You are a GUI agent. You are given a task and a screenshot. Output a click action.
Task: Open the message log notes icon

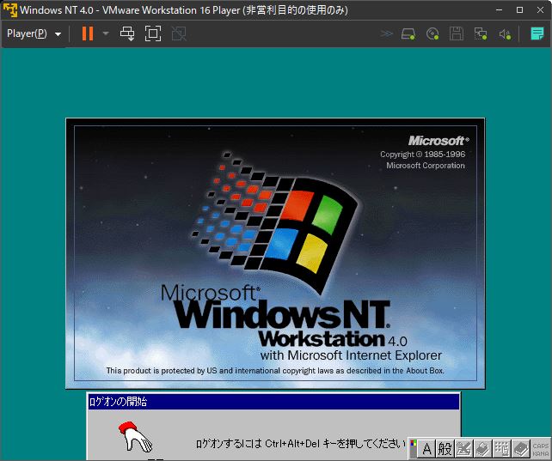537,33
